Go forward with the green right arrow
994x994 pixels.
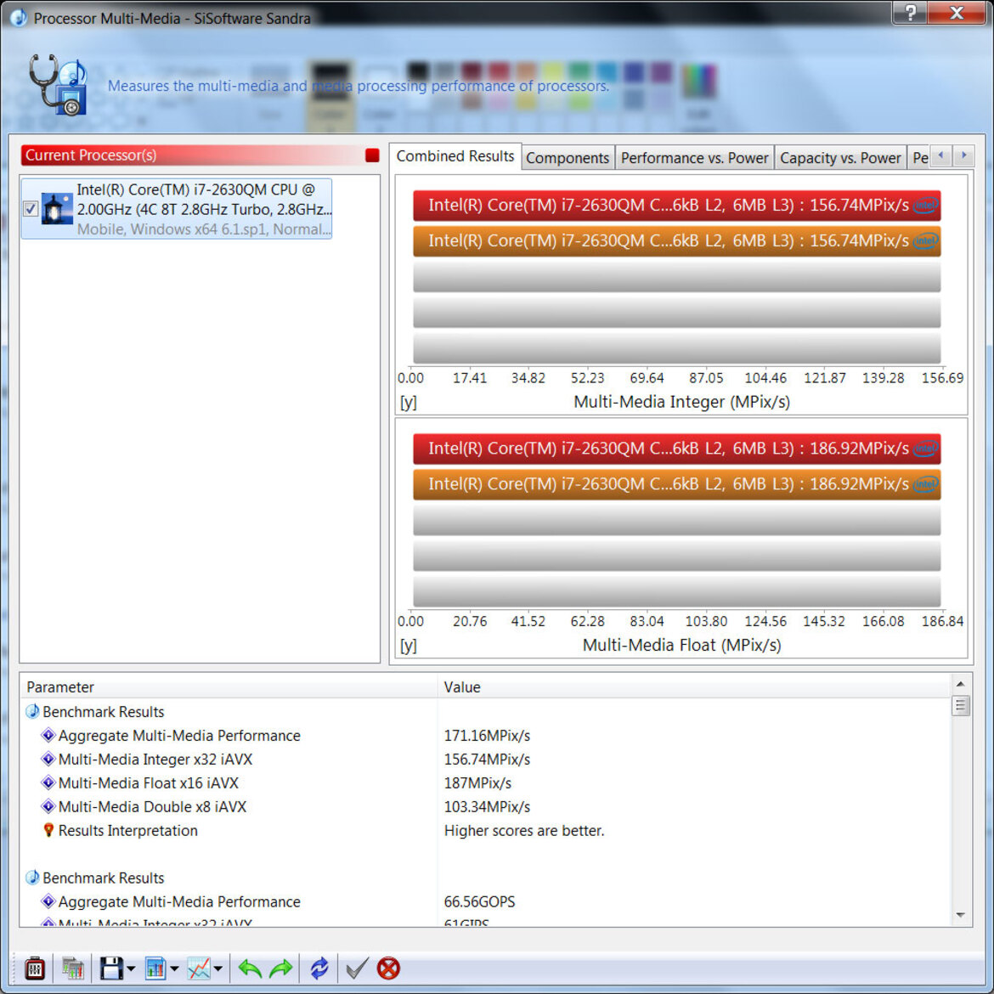click(x=281, y=968)
